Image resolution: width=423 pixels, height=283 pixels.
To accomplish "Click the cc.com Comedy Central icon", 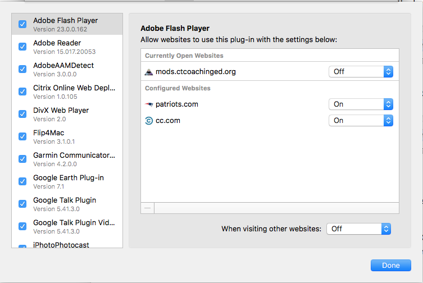I will click(149, 121).
